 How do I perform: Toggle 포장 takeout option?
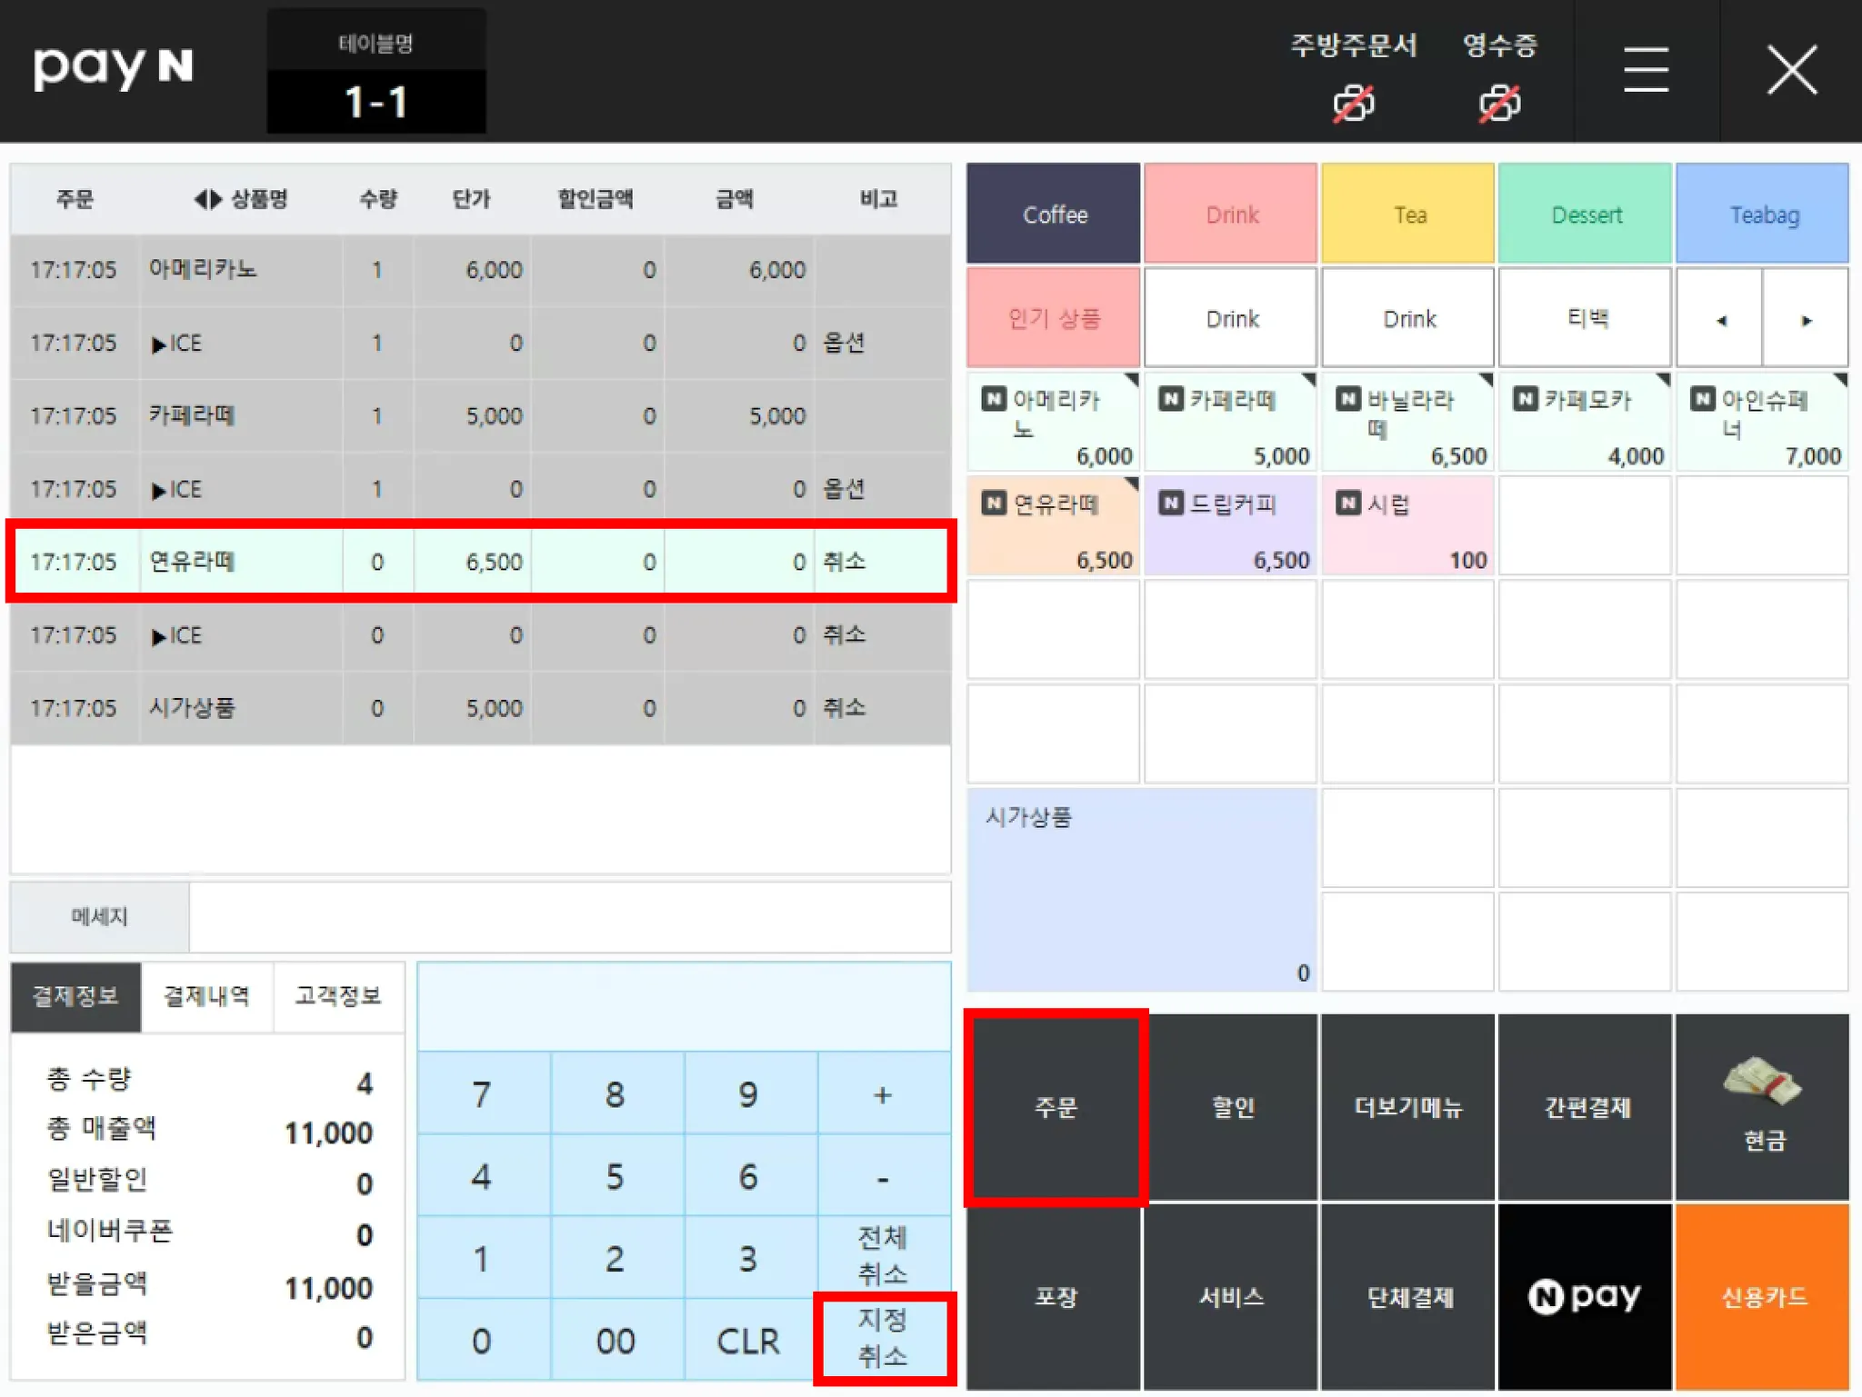pos(1053,1296)
